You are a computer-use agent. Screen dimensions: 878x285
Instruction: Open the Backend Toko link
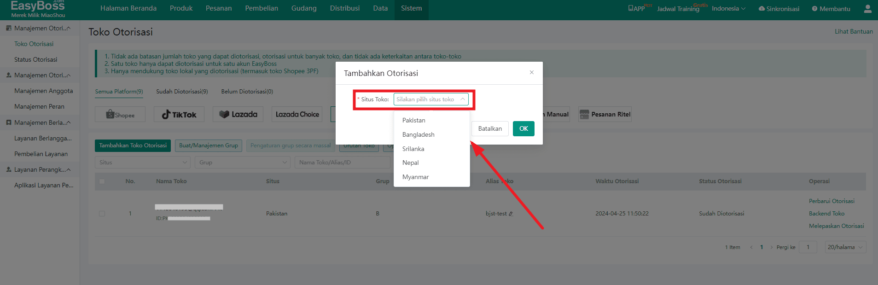826,214
